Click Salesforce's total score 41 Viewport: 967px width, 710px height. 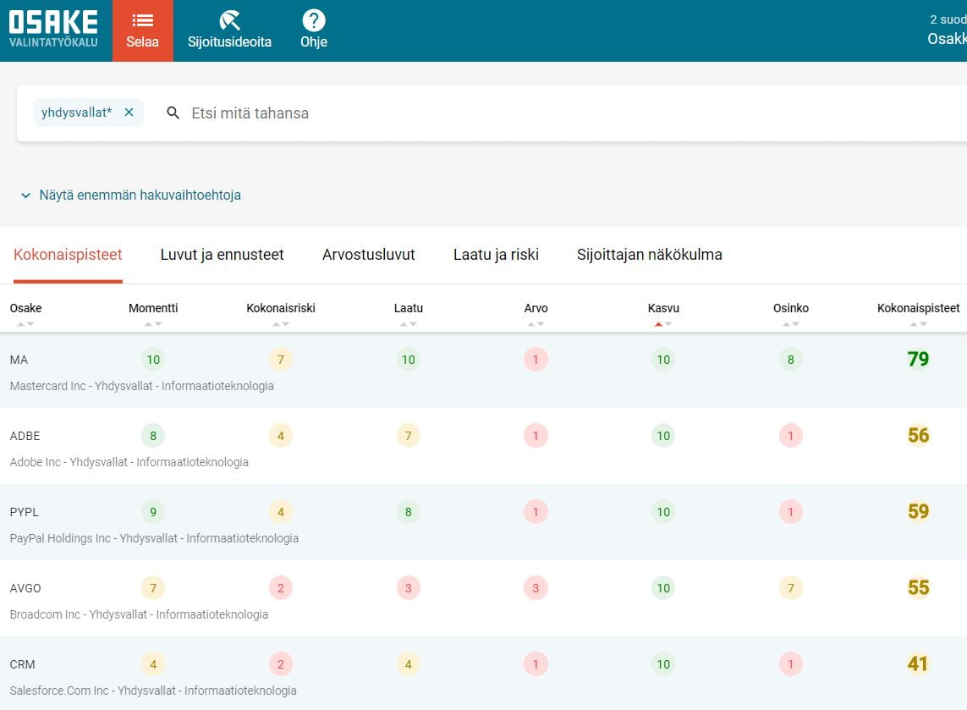[x=918, y=663]
